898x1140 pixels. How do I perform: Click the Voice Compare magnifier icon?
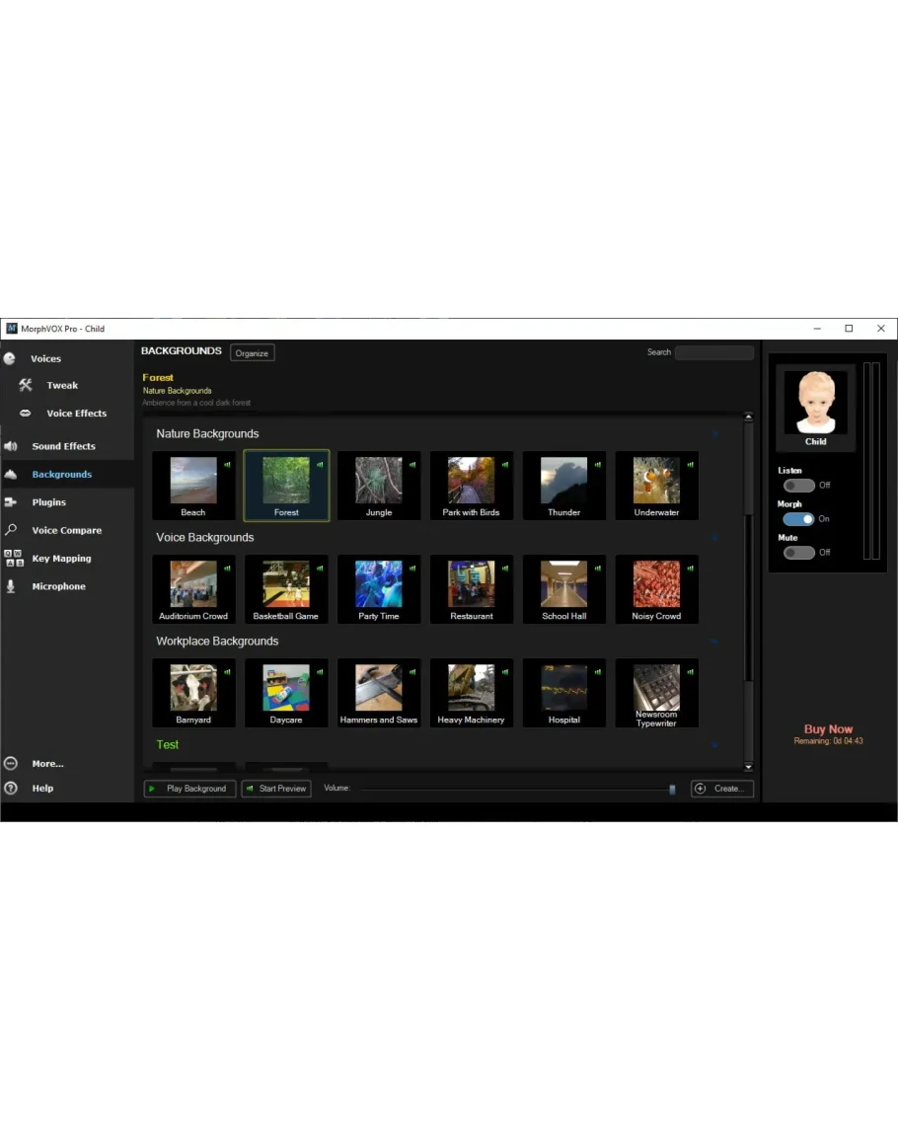pyautogui.click(x=11, y=530)
